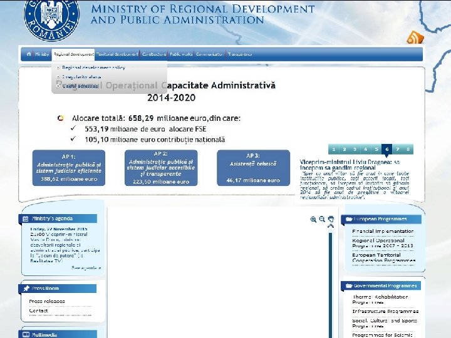The height and width of the screenshot is (338, 451).
Task: Open the Constructions menu
Action: tap(154, 54)
